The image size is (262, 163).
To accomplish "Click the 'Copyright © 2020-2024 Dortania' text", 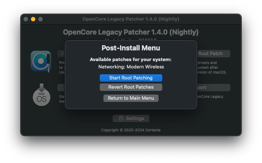I will 131,130.
